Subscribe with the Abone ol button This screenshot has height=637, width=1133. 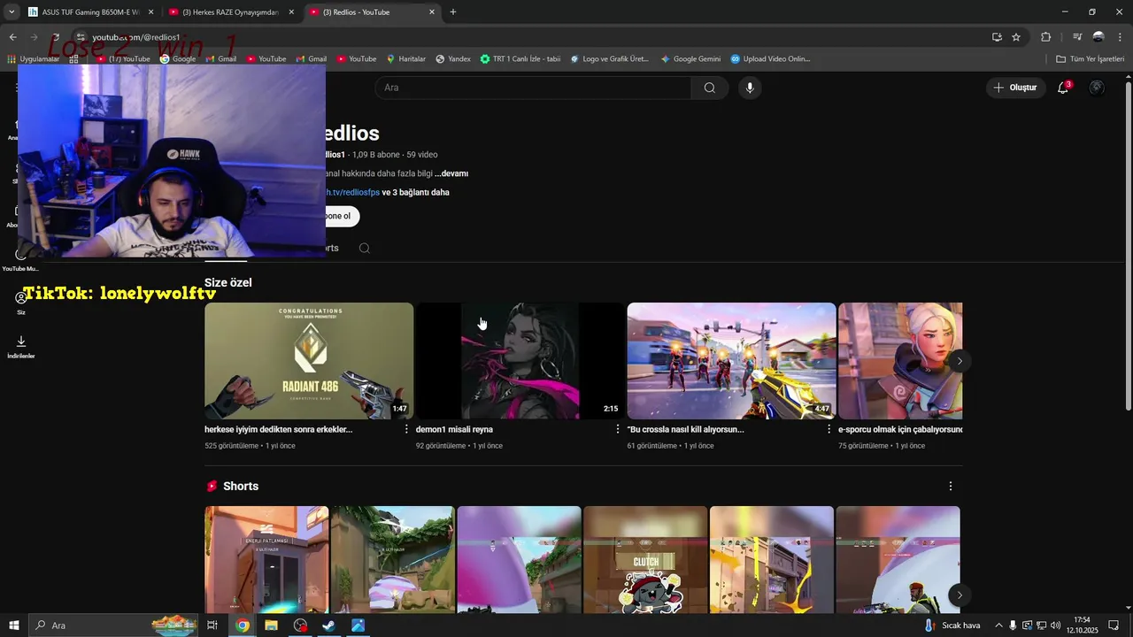pyautogui.click(x=343, y=216)
